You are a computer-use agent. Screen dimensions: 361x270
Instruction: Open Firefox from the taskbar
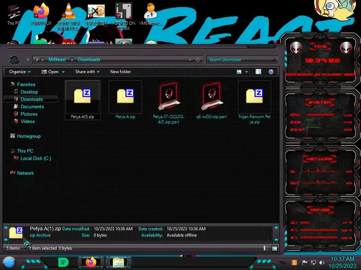(x=91, y=262)
